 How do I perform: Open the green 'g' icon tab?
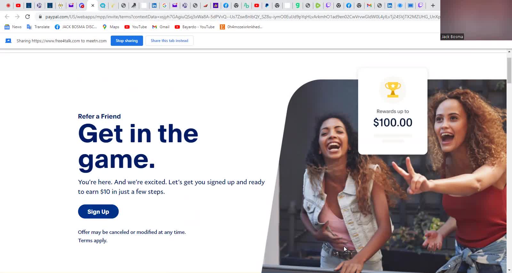[298, 5]
